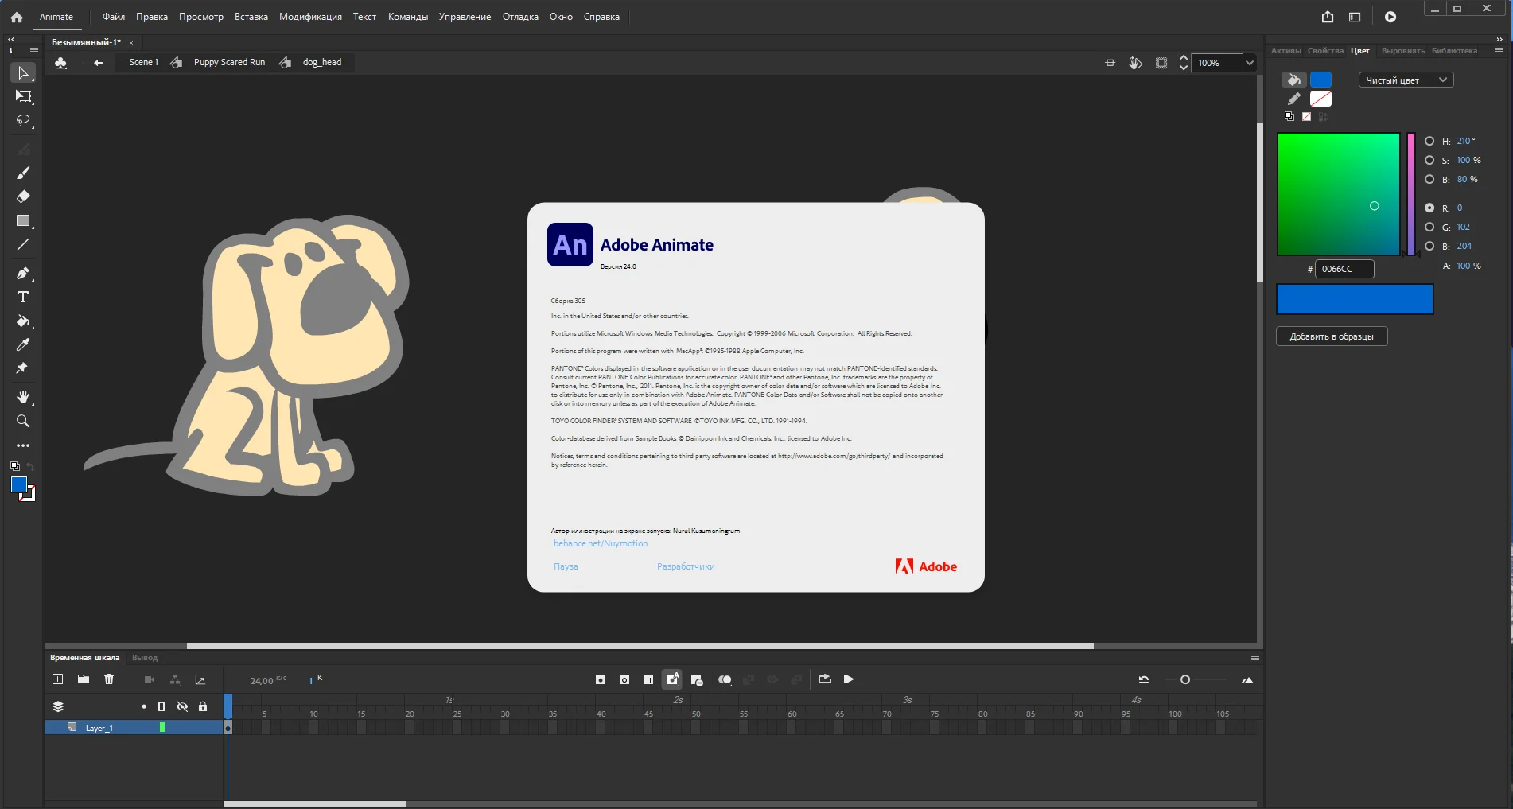This screenshot has width=1513, height=809.
Task: Select the Zoom magnifier tool
Action: click(23, 421)
